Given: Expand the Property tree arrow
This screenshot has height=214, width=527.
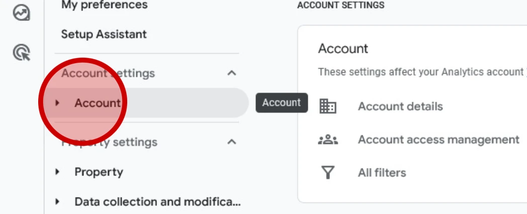Looking at the screenshot, I should [x=57, y=172].
